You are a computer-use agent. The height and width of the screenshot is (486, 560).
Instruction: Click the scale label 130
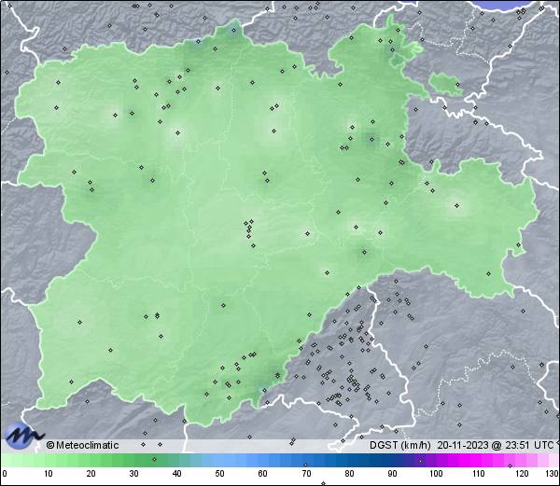pyautogui.click(x=553, y=474)
